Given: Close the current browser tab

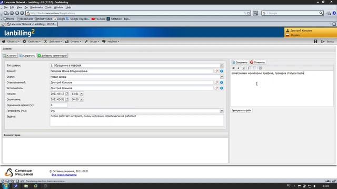Looking at the screenshot, I should pyautogui.click(x=334, y=24).
